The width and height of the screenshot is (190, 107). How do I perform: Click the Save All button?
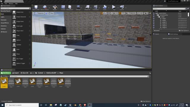(x=24, y=73)
